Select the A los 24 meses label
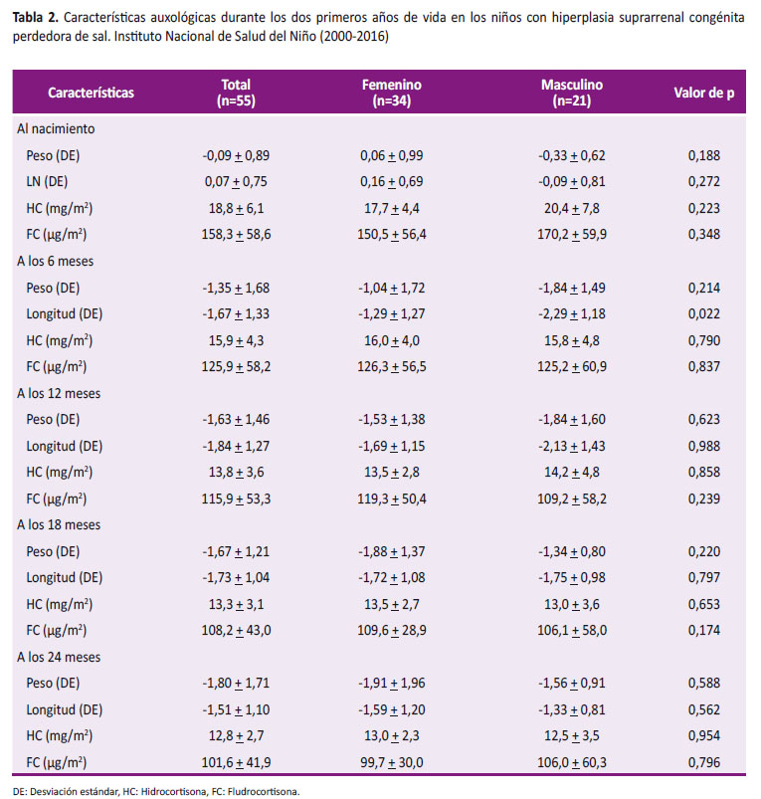The height and width of the screenshot is (799, 761). (59, 658)
